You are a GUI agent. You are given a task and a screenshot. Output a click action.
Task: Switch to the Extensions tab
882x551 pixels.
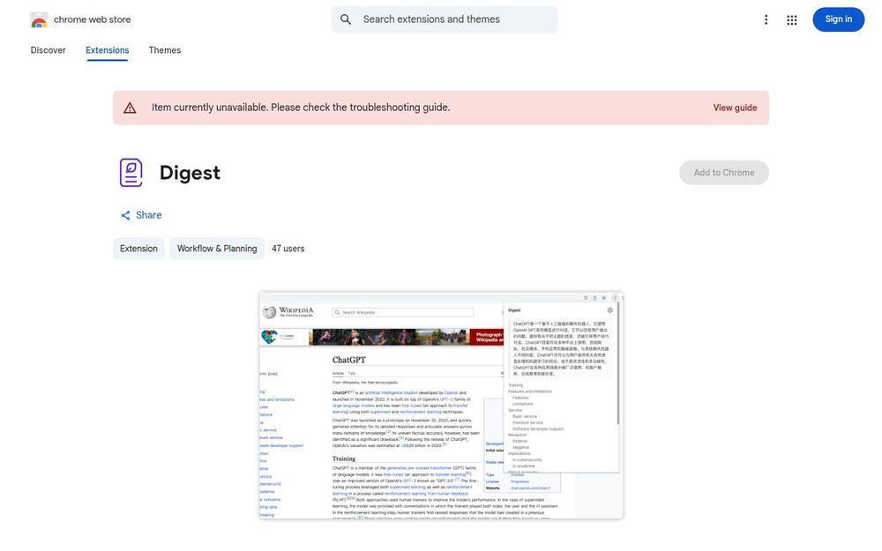[107, 50]
